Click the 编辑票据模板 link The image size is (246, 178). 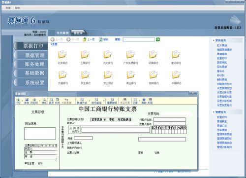224,50
